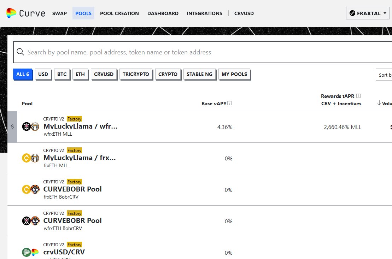392x259 pixels.
Task: Sort pools by Volume column arrow
Action: click(x=379, y=103)
